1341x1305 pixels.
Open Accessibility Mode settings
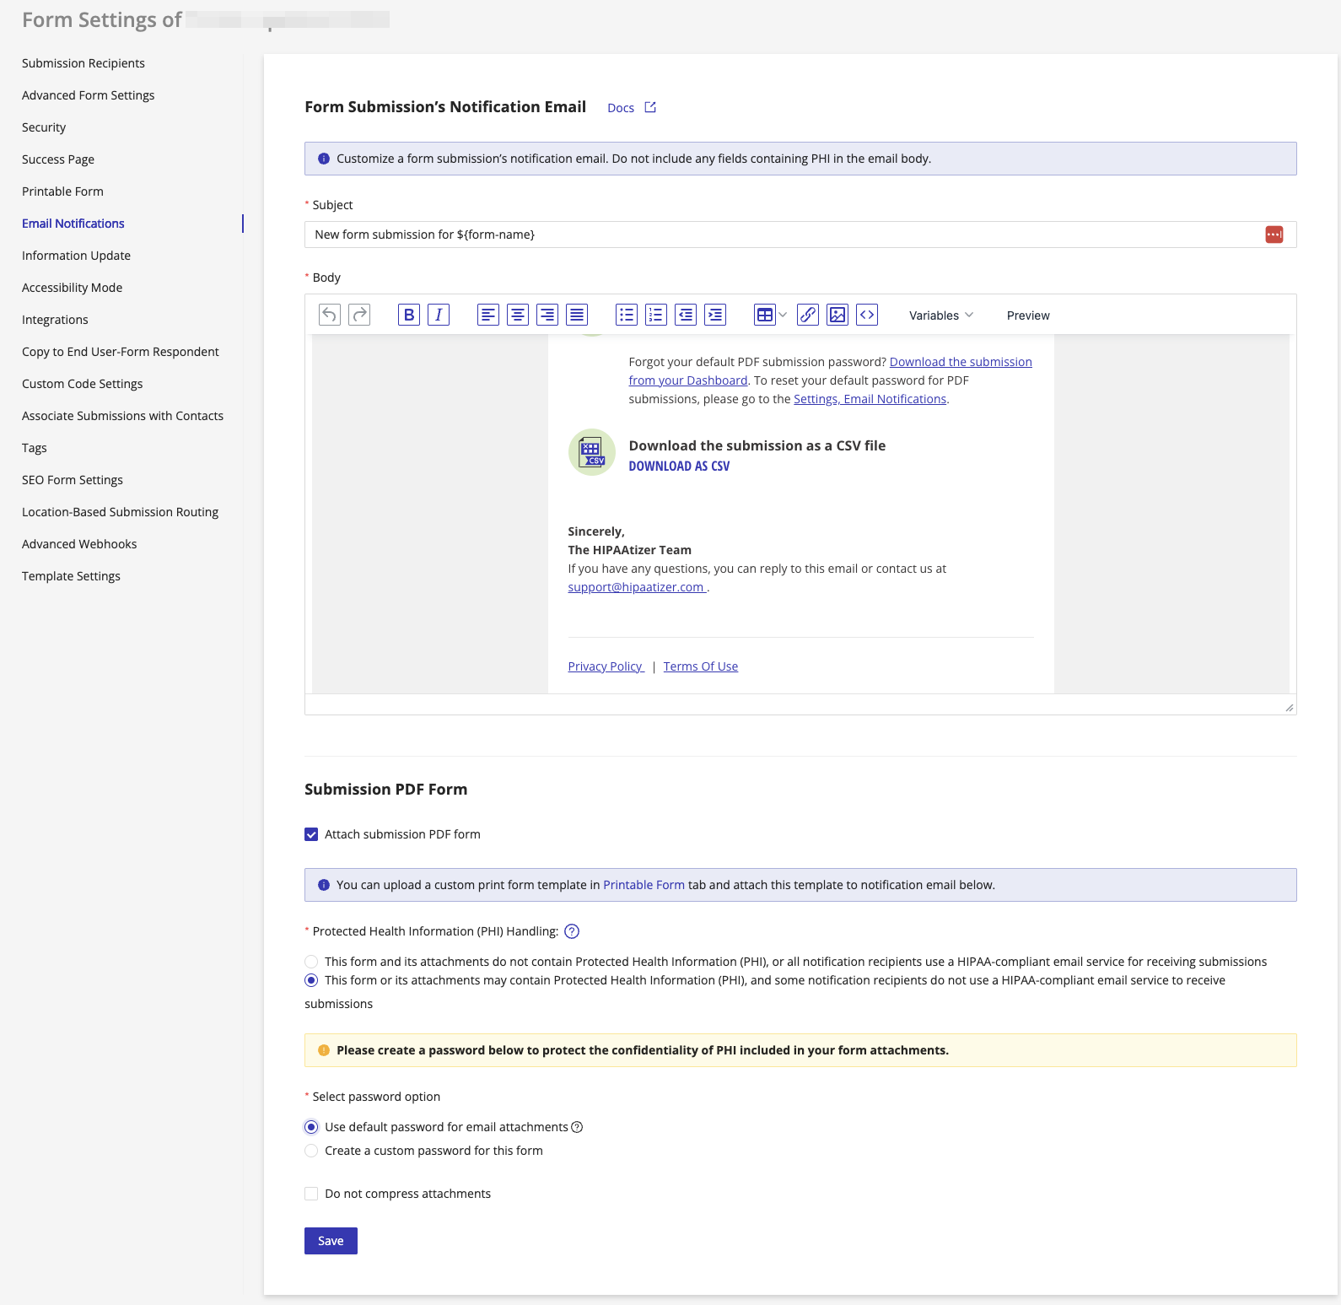point(72,288)
